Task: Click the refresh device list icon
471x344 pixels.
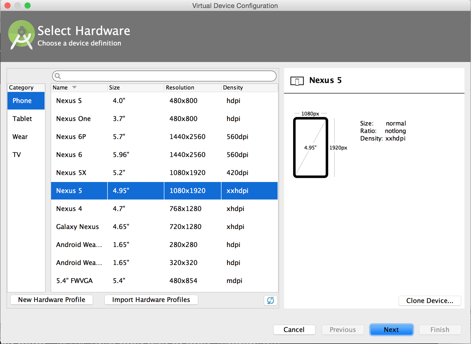Action: tap(270, 300)
